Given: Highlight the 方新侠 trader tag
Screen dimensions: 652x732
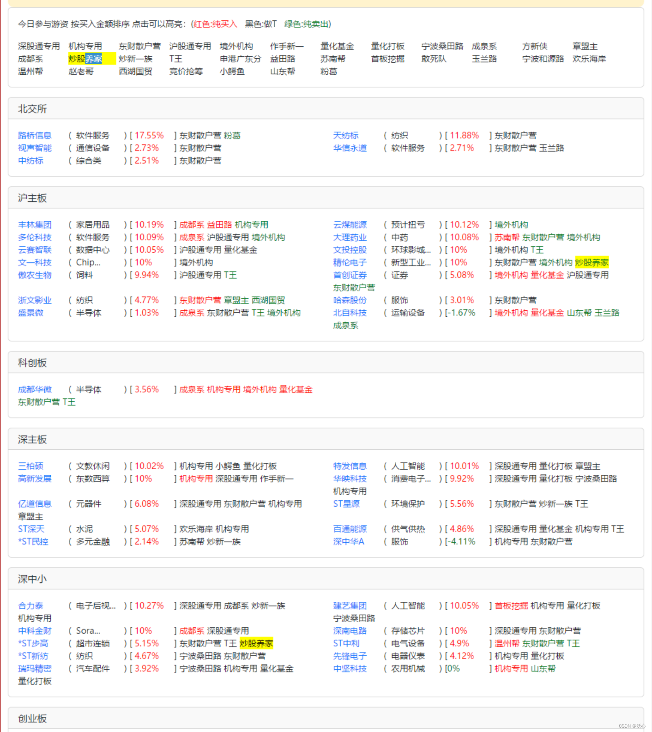Looking at the screenshot, I should 535,46.
